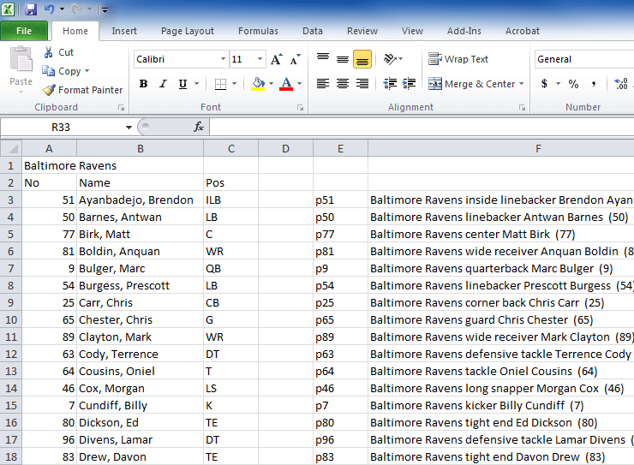Open the font size dropdown arrow
634x465 pixels.
click(x=260, y=59)
